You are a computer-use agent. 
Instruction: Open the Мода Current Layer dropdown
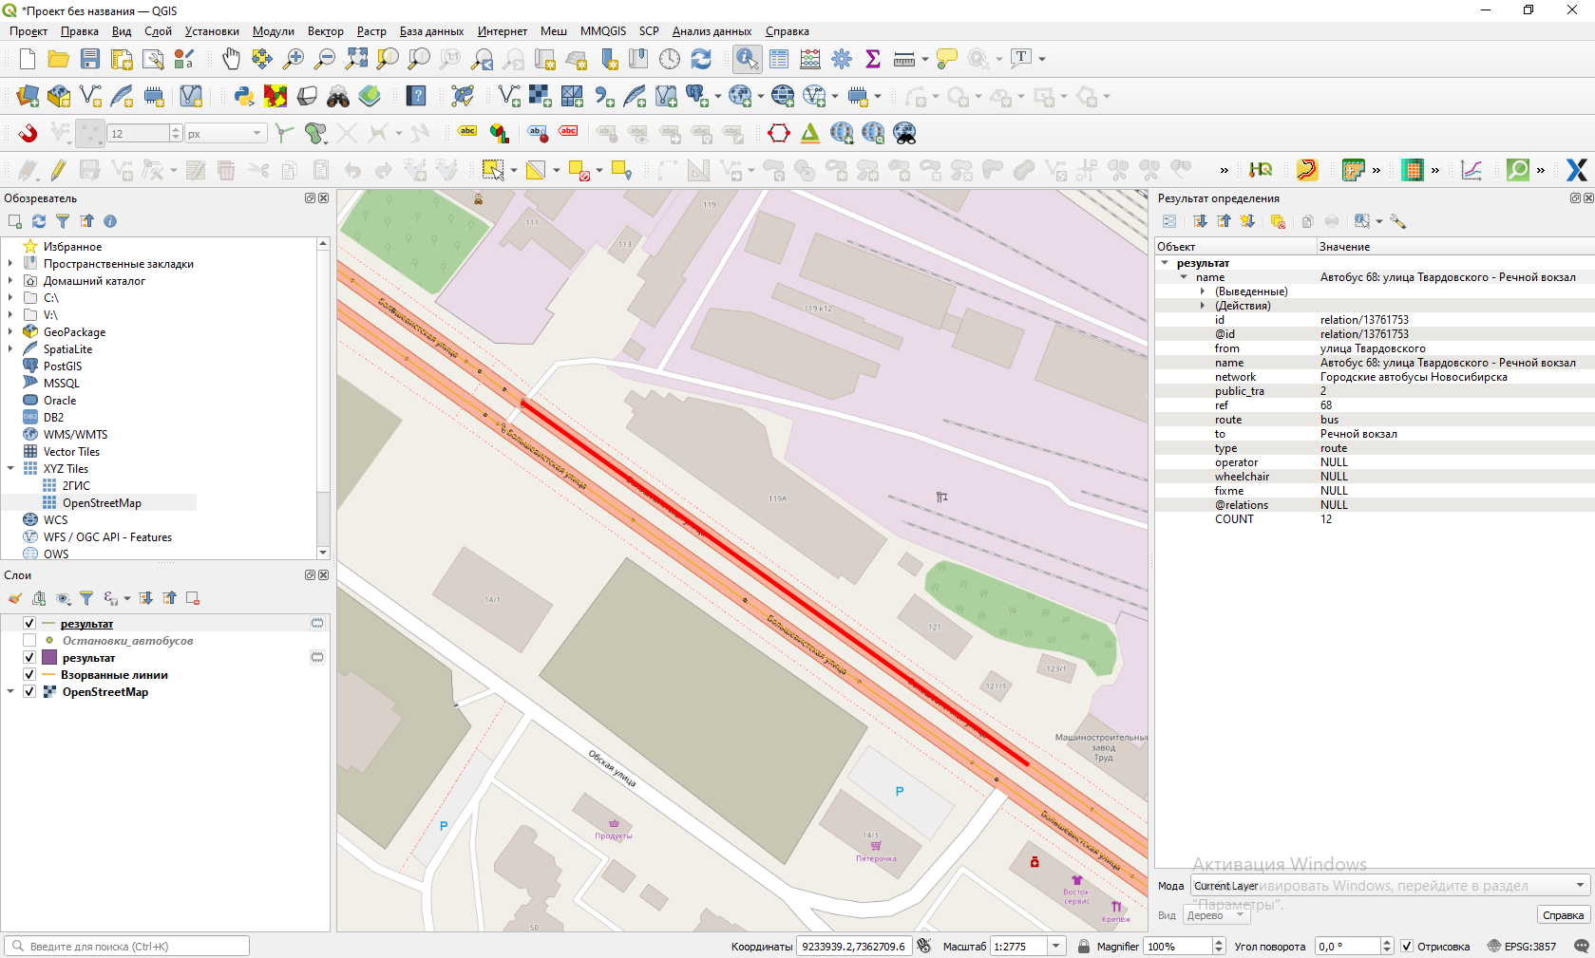(1580, 886)
